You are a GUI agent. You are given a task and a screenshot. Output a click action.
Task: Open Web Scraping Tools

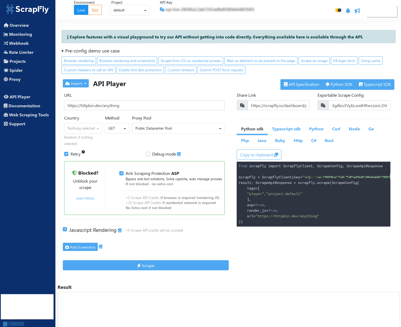coord(26,115)
